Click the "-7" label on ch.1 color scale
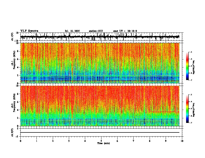205x158 pixels. 191,80
